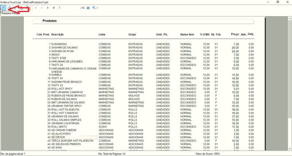
Task: Click ROBATA DE SALMAO description
Action: [64, 99]
